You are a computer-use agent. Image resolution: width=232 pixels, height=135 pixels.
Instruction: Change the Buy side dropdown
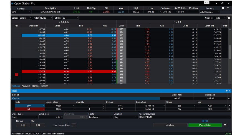tap(30, 105)
